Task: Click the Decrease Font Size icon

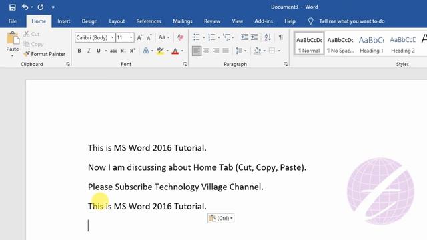Action: 149,37
